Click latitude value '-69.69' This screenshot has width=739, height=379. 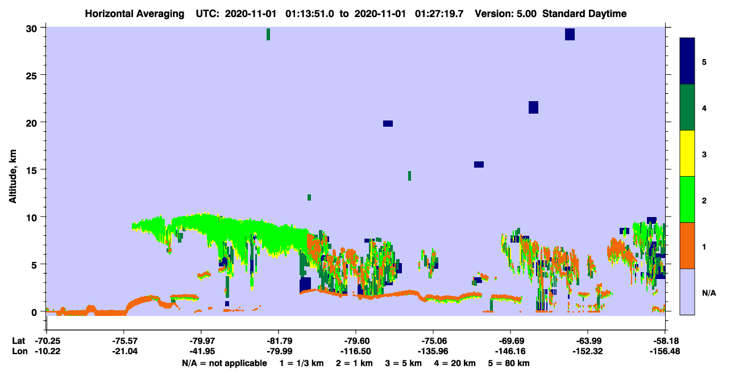[510, 341]
